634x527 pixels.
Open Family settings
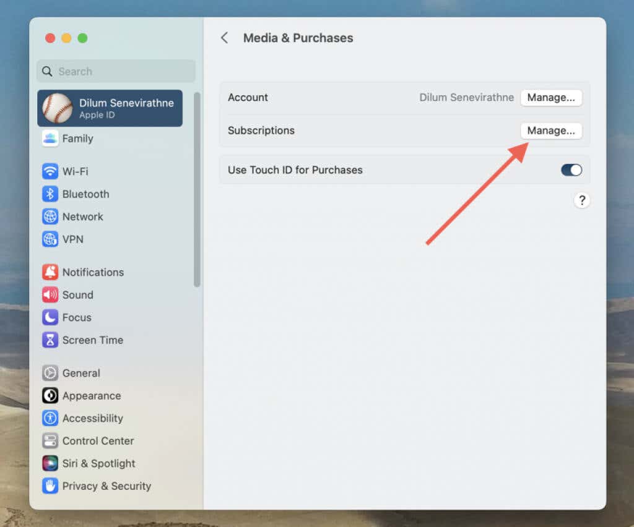(77, 139)
